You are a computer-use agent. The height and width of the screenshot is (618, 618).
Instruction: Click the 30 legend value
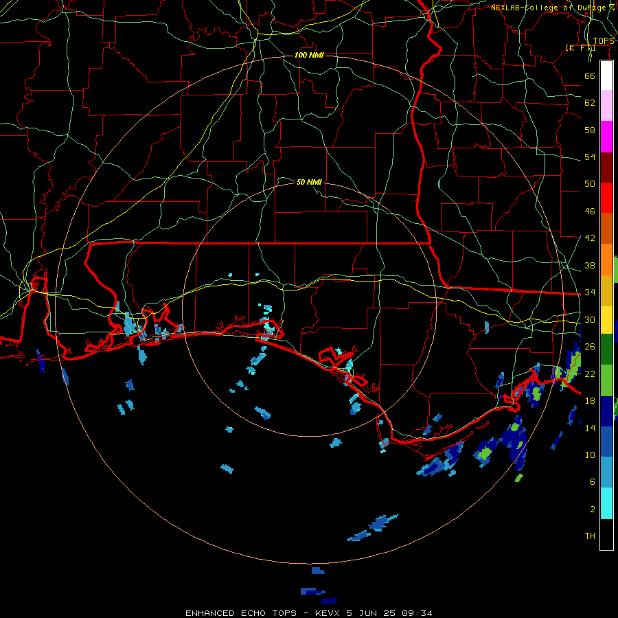pyautogui.click(x=590, y=319)
